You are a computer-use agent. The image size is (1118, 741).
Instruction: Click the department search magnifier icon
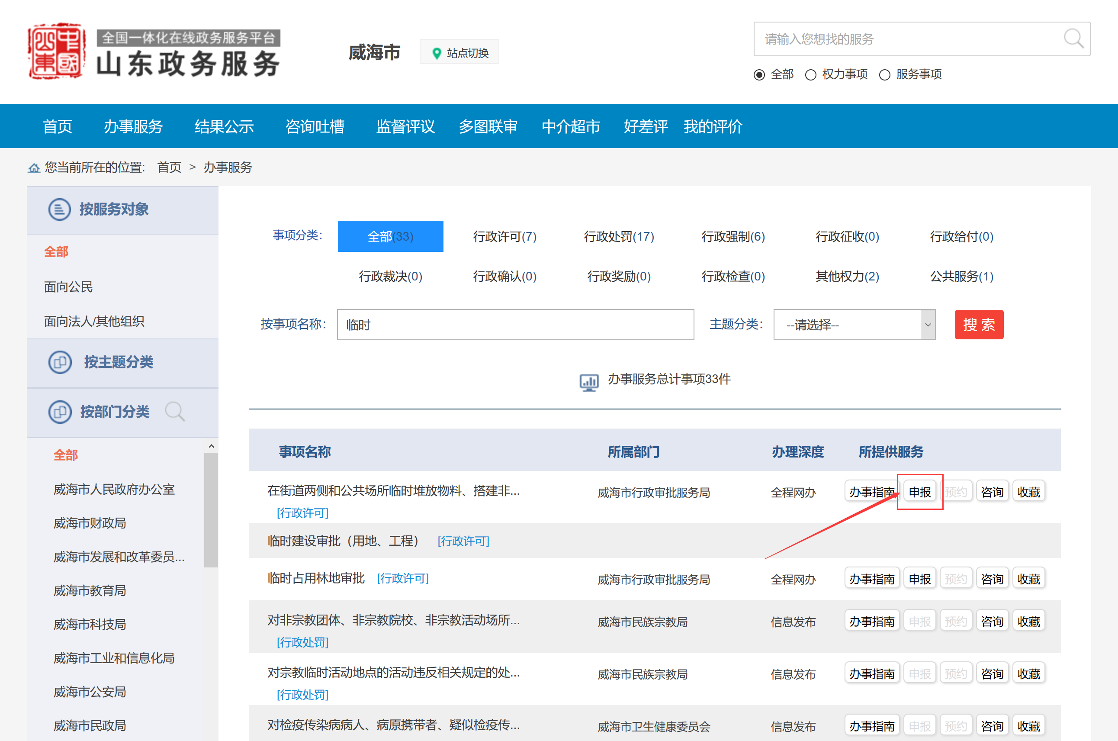[x=174, y=412]
